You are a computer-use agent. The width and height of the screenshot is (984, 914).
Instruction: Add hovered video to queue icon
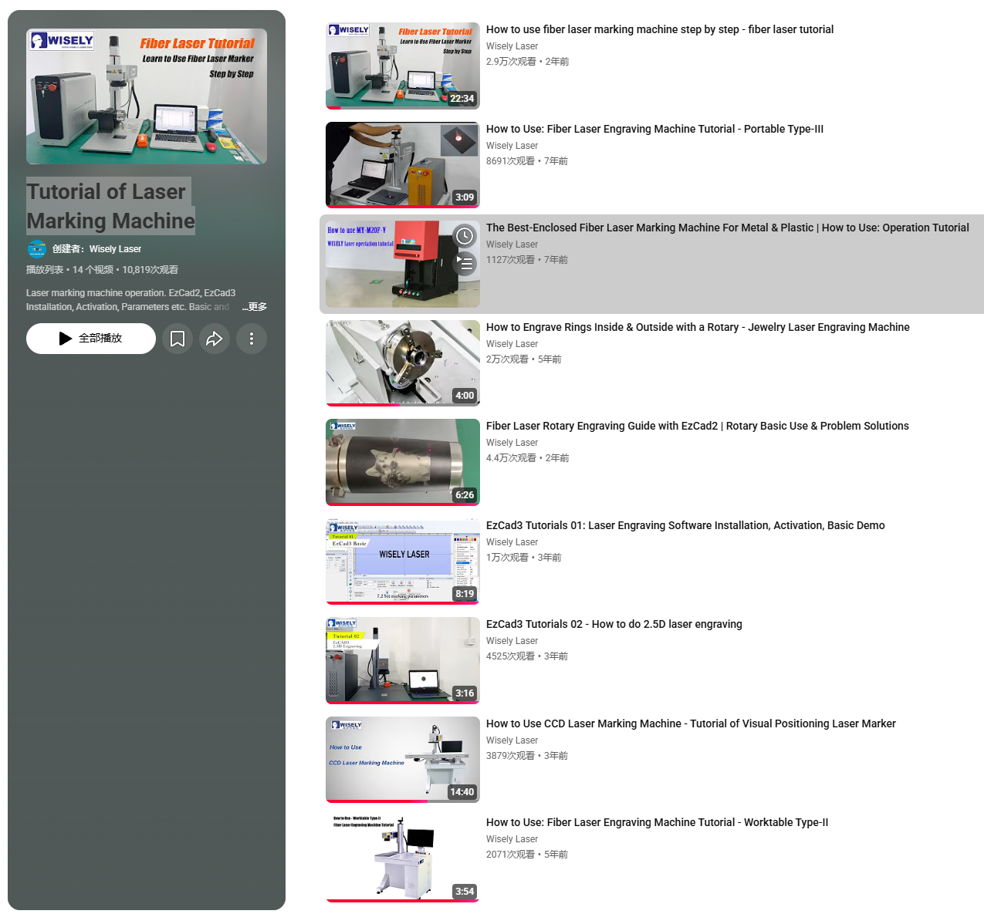[x=465, y=264]
